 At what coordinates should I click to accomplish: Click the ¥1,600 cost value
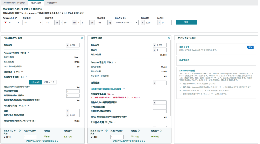click(x=94, y=137)
